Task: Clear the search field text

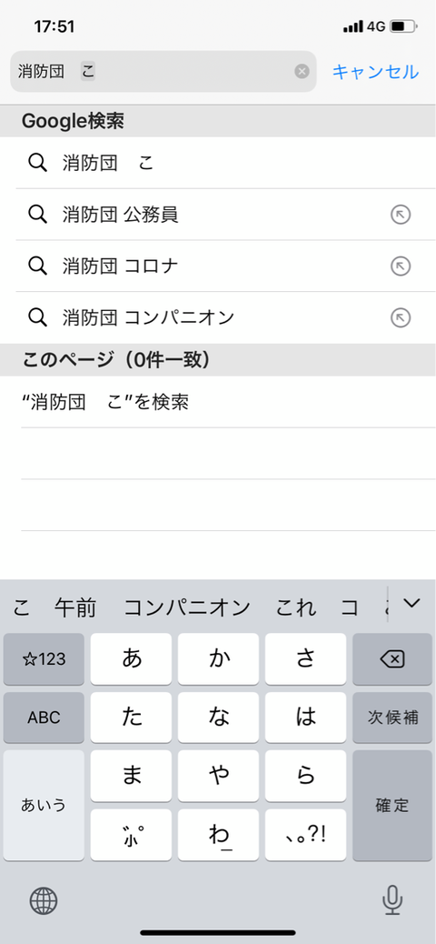Action: [x=302, y=72]
